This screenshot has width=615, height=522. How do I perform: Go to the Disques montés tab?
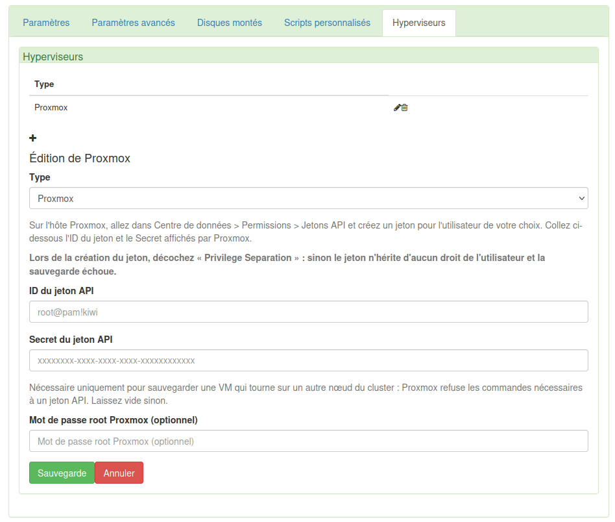click(x=230, y=23)
